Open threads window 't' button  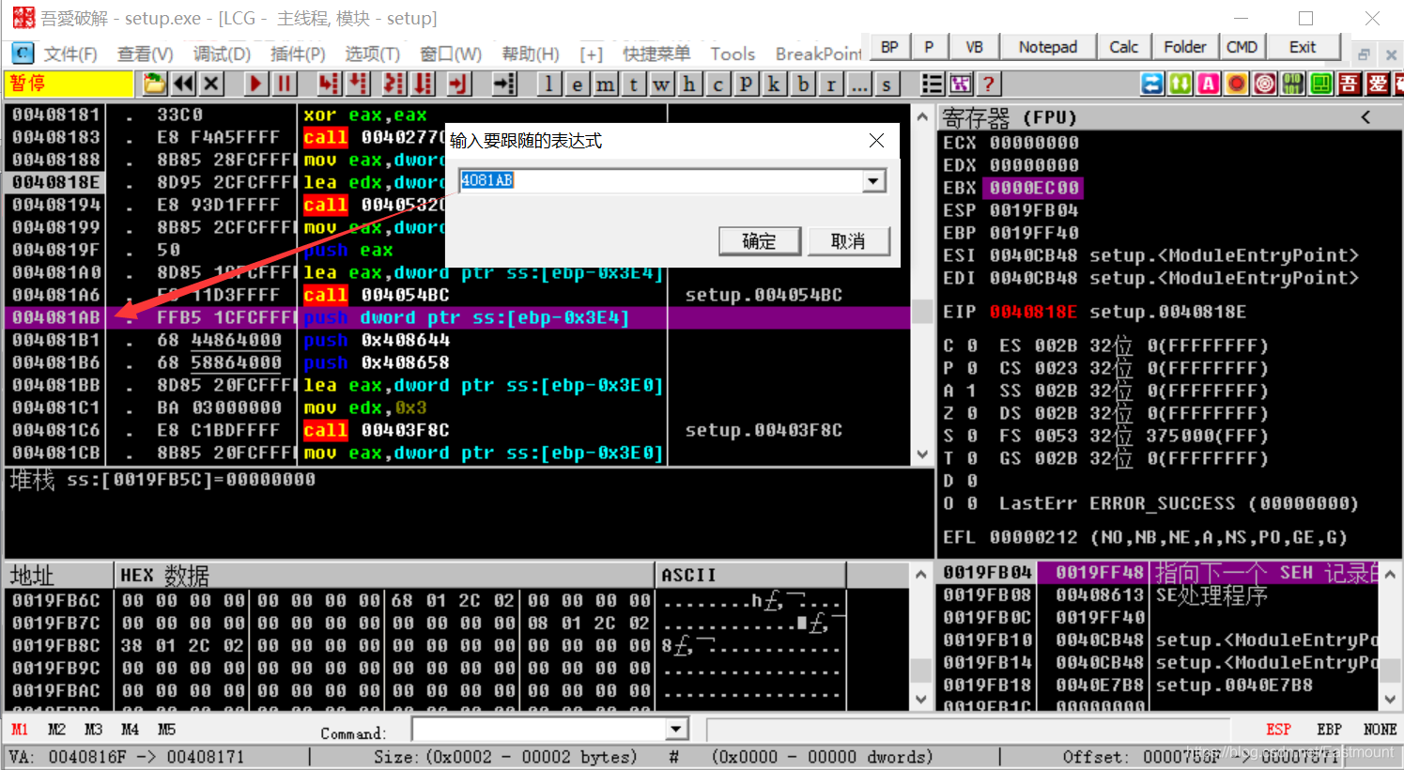click(x=634, y=85)
